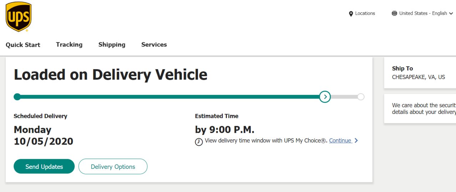Click the Locations pin icon

[x=351, y=14]
